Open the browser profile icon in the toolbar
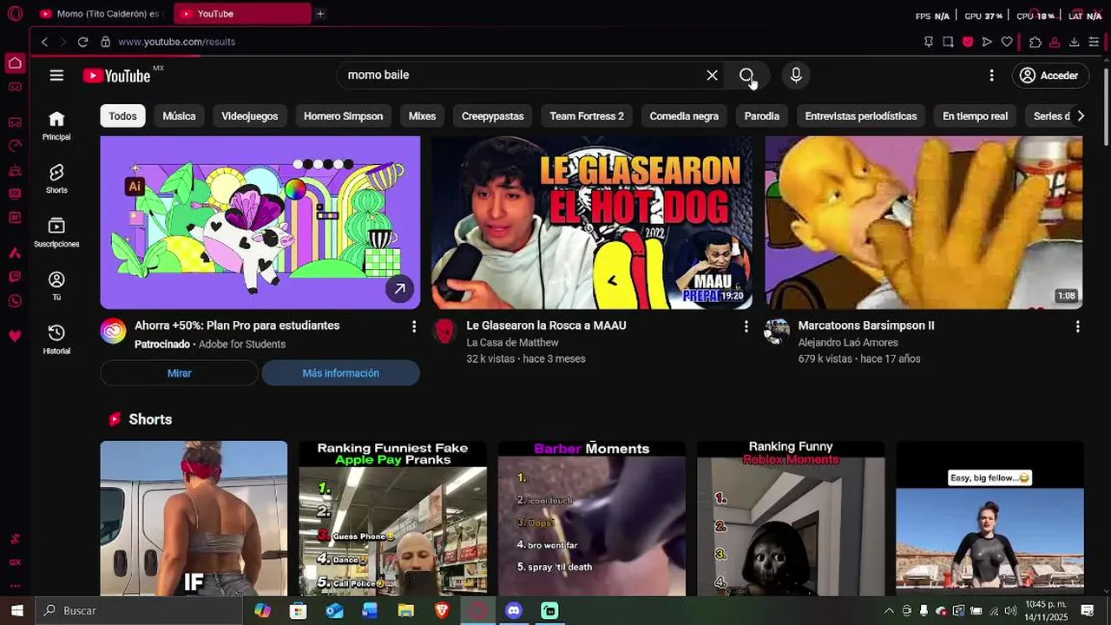This screenshot has height=625, width=1111. (x=1055, y=42)
